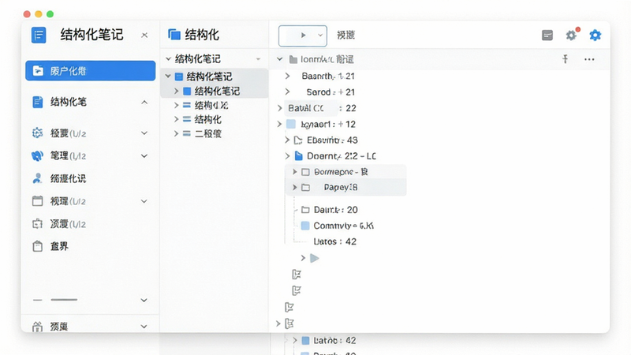Viewport: 631px width, 355px height.
Task: Expand the flag row just above 'Latob : 42'
Action: [278, 323]
